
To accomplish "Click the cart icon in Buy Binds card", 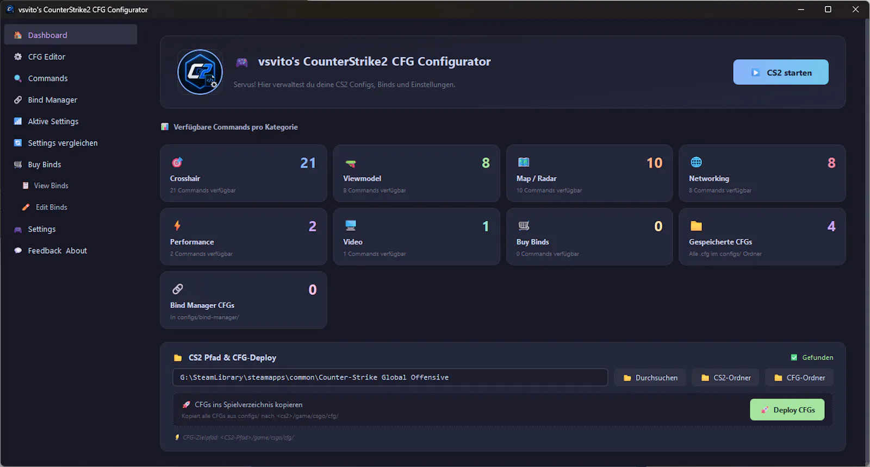I will (x=524, y=225).
